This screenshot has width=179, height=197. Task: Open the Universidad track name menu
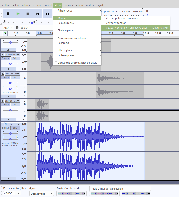point(12,55)
